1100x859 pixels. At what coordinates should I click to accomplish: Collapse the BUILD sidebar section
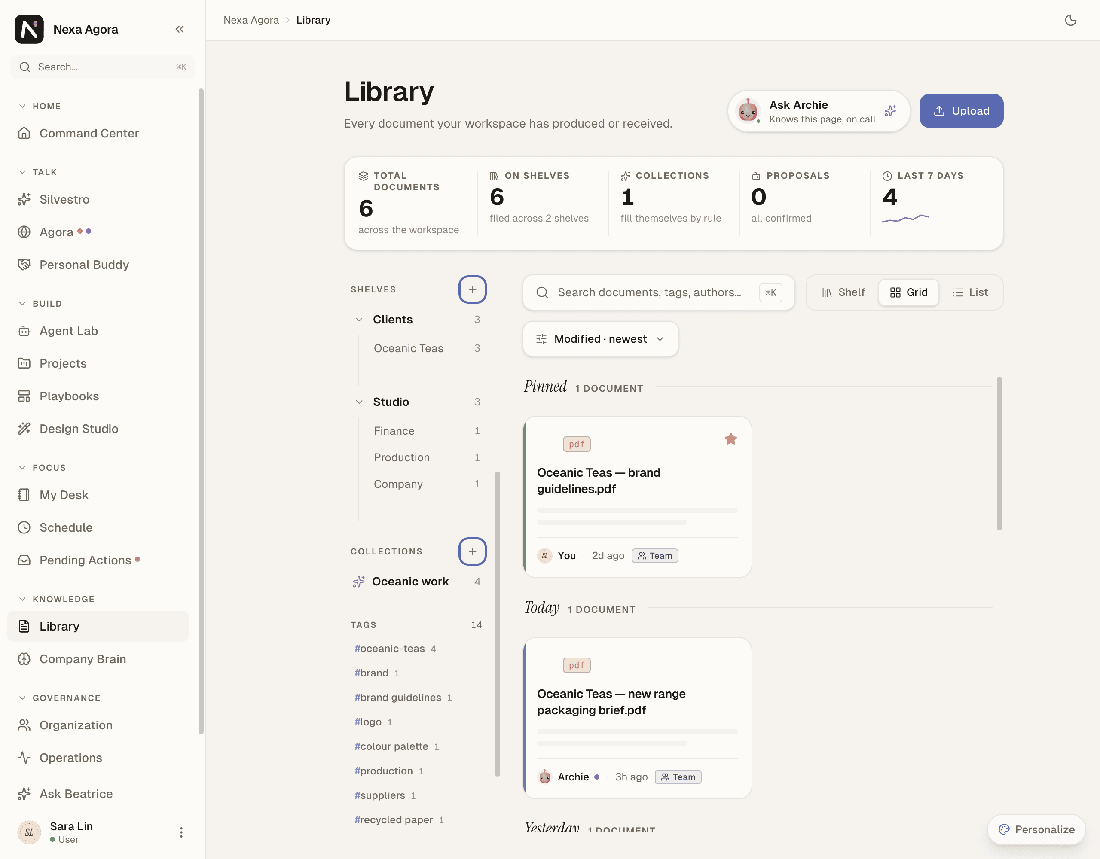[40, 304]
